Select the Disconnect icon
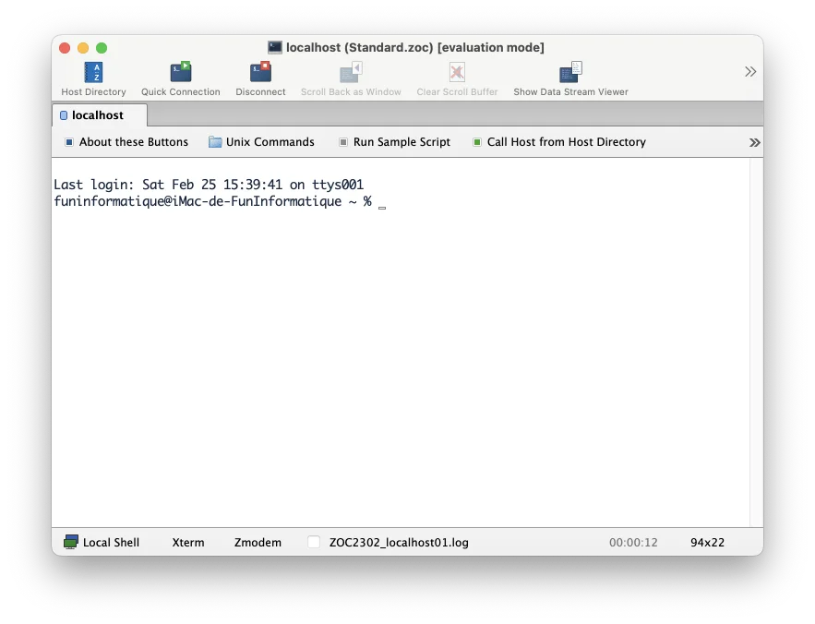 [259, 70]
